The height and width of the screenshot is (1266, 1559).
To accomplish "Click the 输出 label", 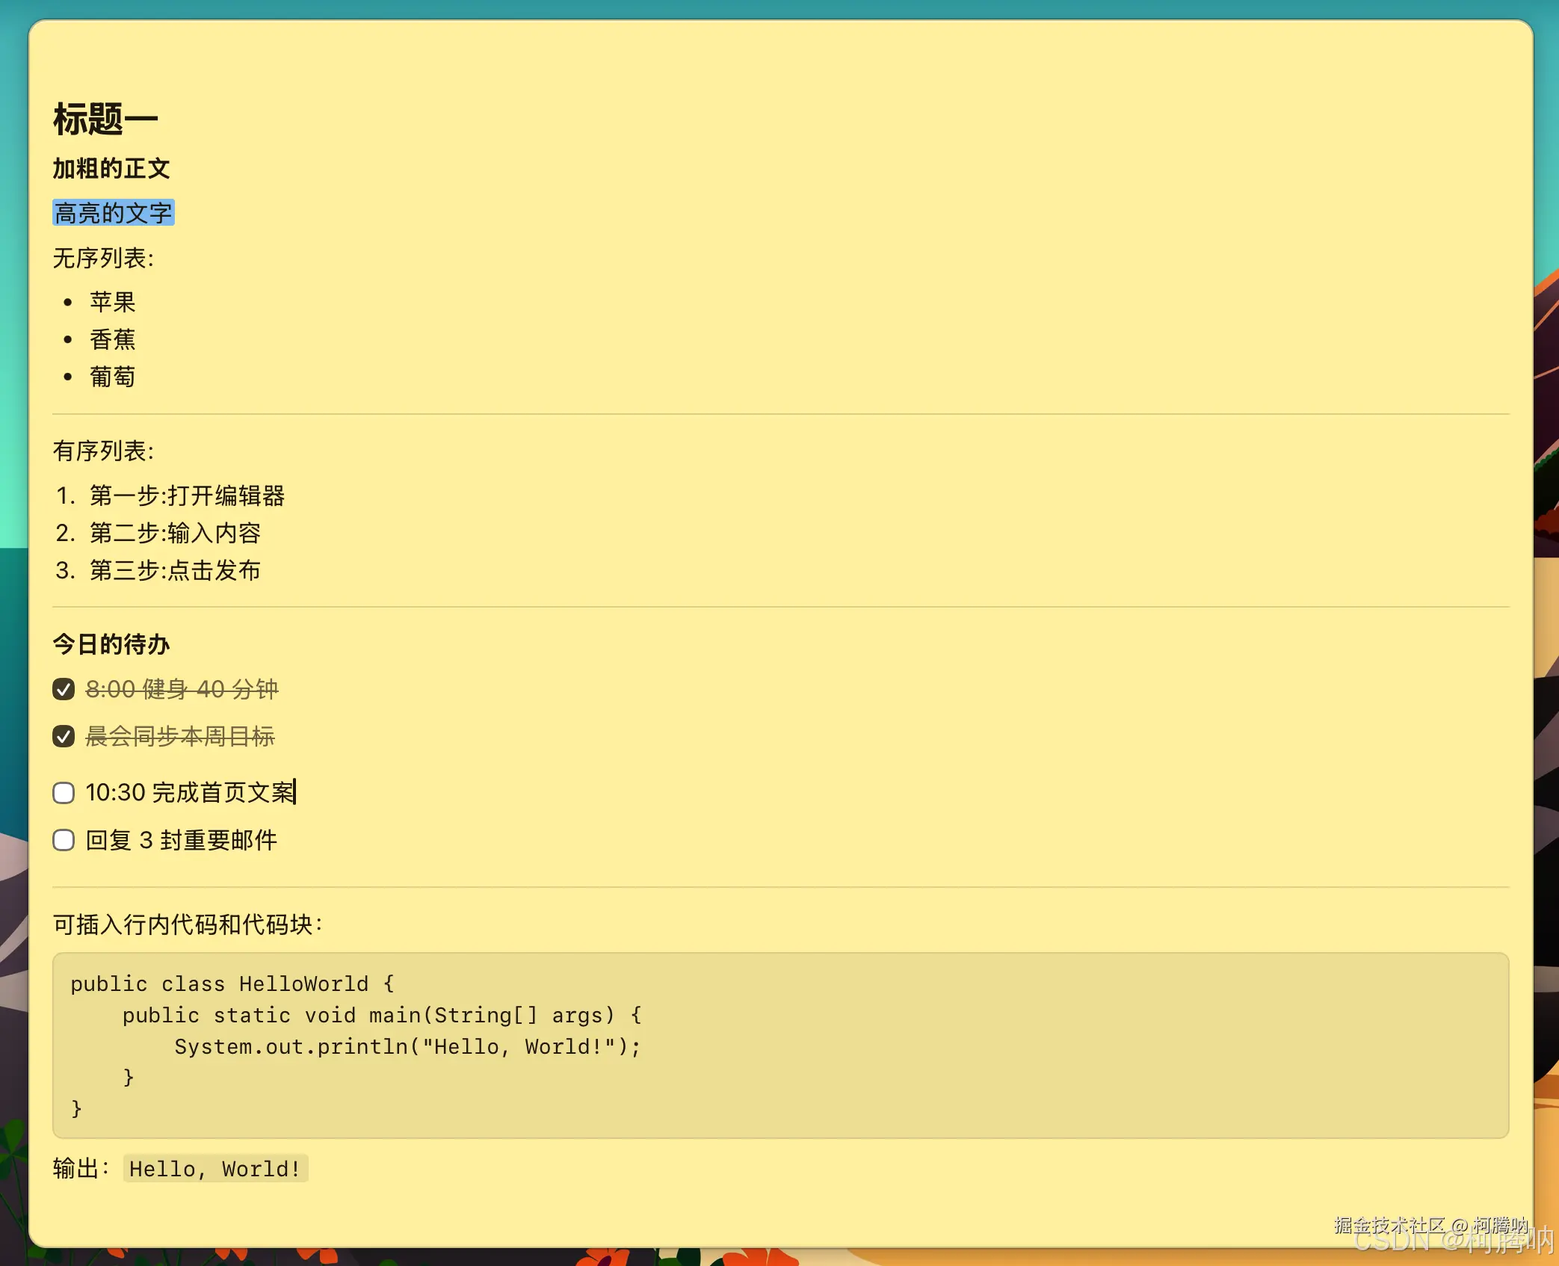I will [81, 1169].
